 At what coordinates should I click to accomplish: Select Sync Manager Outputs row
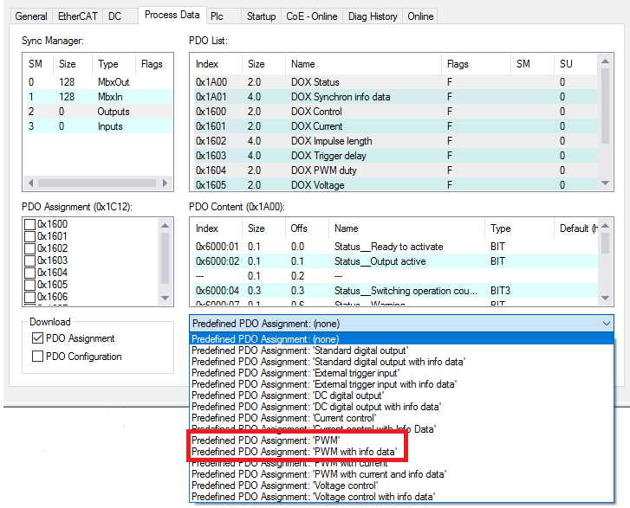(98, 112)
